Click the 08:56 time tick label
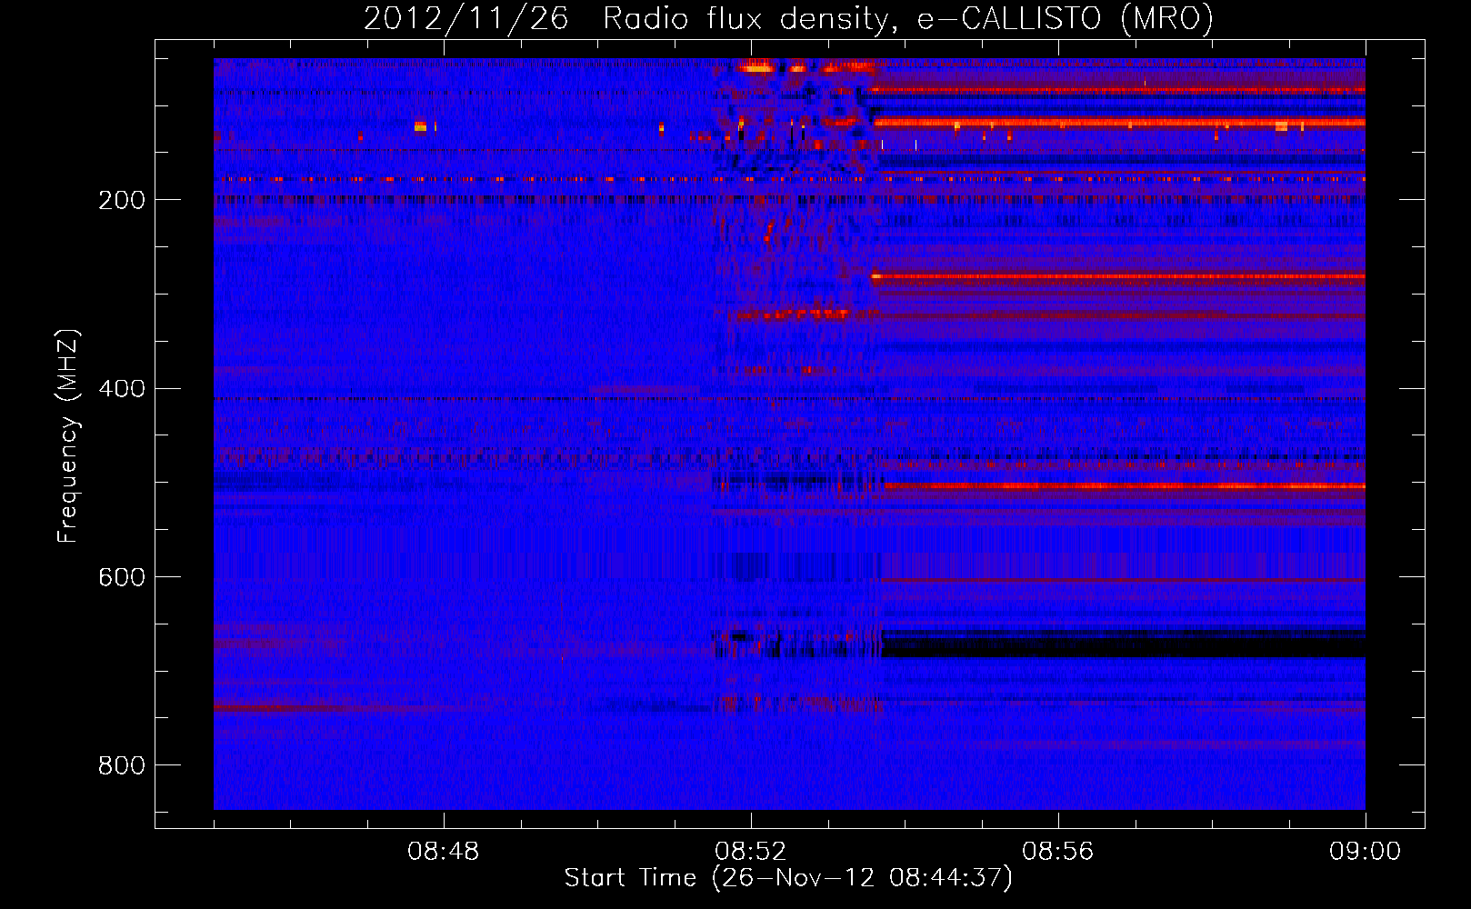The width and height of the screenshot is (1471, 909). click(x=1058, y=852)
